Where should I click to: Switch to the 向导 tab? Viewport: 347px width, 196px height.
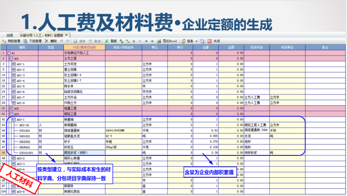[x=10, y=35]
